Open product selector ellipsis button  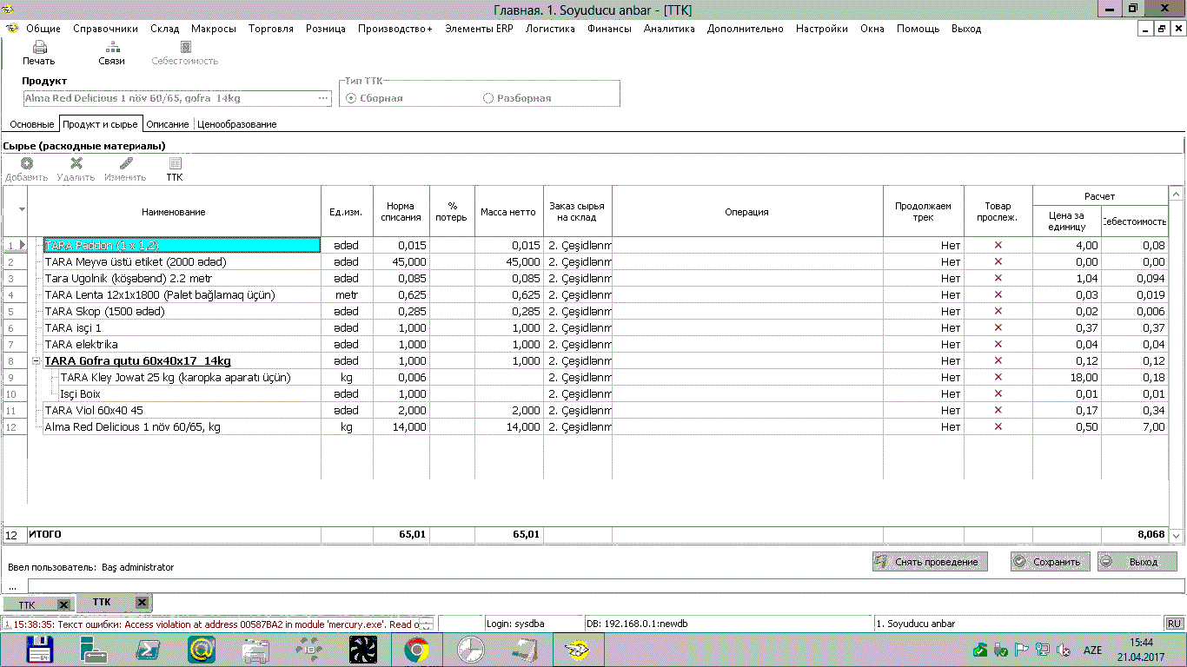point(324,99)
